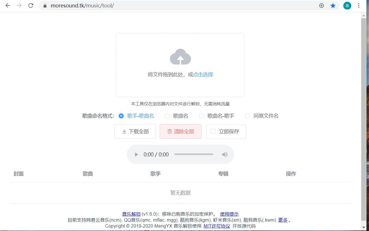Click the cloud upload icon

(180, 57)
